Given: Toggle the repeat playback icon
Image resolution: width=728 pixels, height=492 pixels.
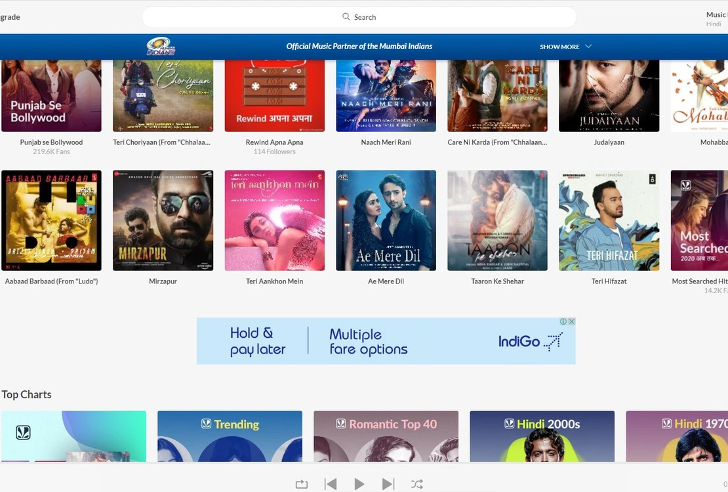Looking at the screenshot, I should click(302, 484).
